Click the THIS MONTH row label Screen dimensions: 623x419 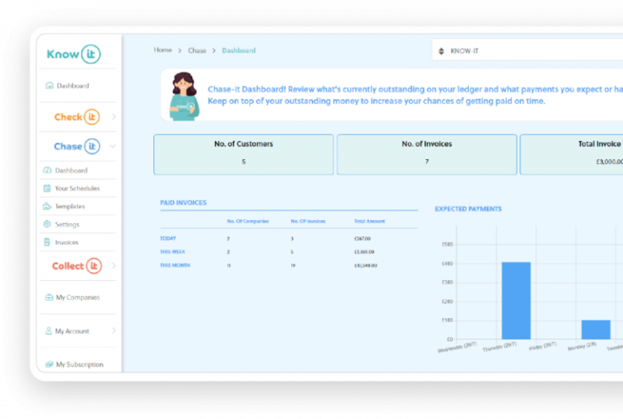pos(175,266)
